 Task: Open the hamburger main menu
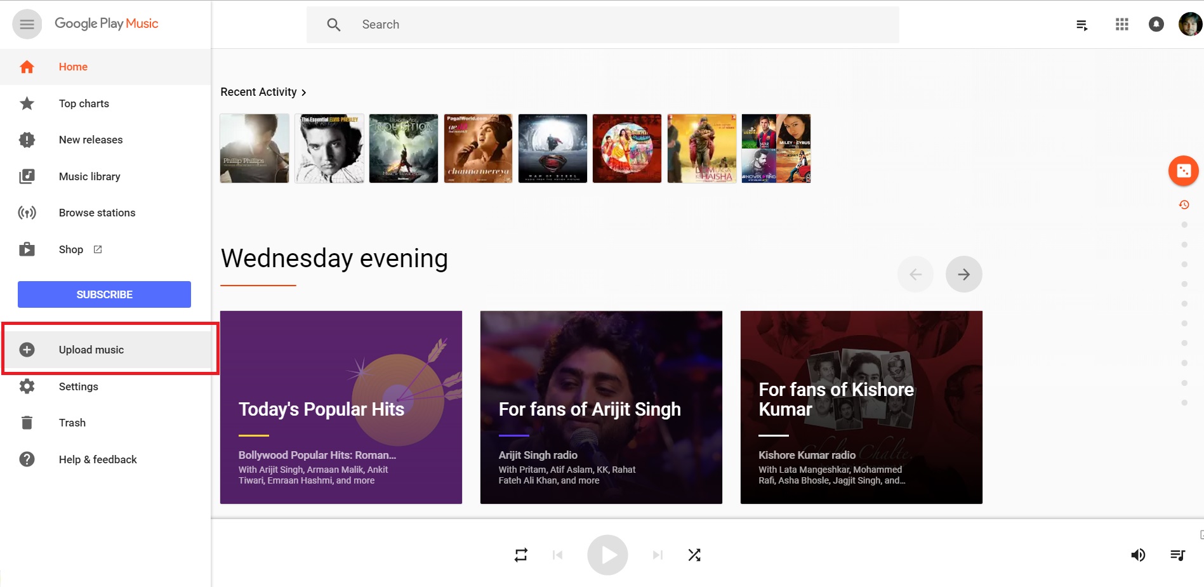point(27,24)
